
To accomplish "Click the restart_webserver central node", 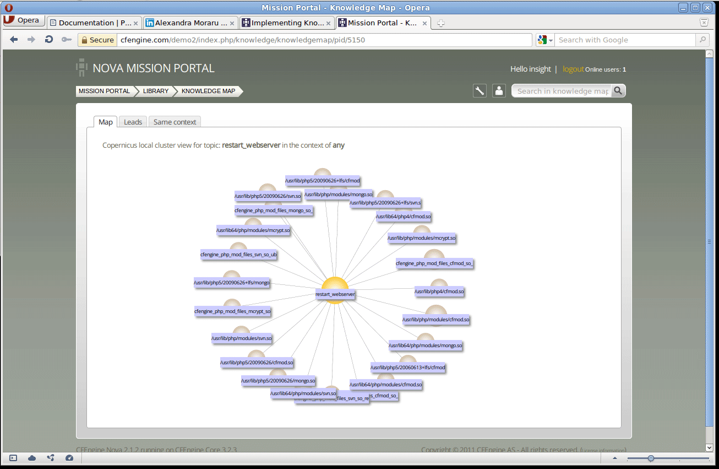I will 335,294.
